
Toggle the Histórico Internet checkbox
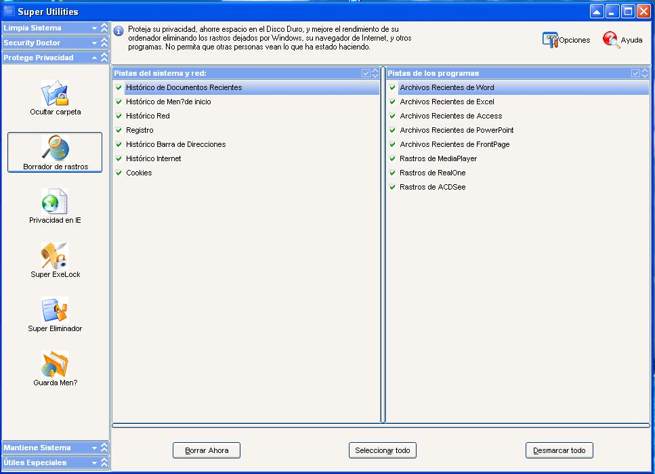click(x=119, y=158)
